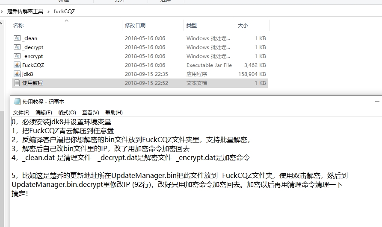This screenshot has width=382, height=227.
Task: Click the text line starting 4，_clean.dat
Action: point(130,158)
